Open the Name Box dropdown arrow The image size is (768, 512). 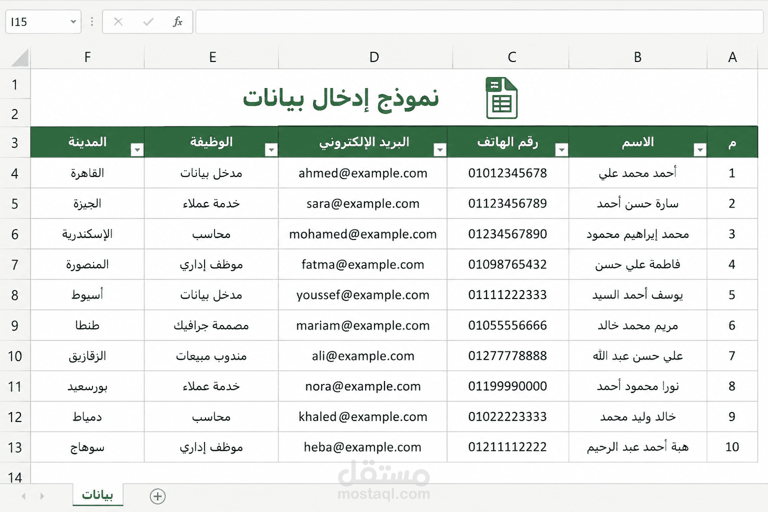(73, 22)
